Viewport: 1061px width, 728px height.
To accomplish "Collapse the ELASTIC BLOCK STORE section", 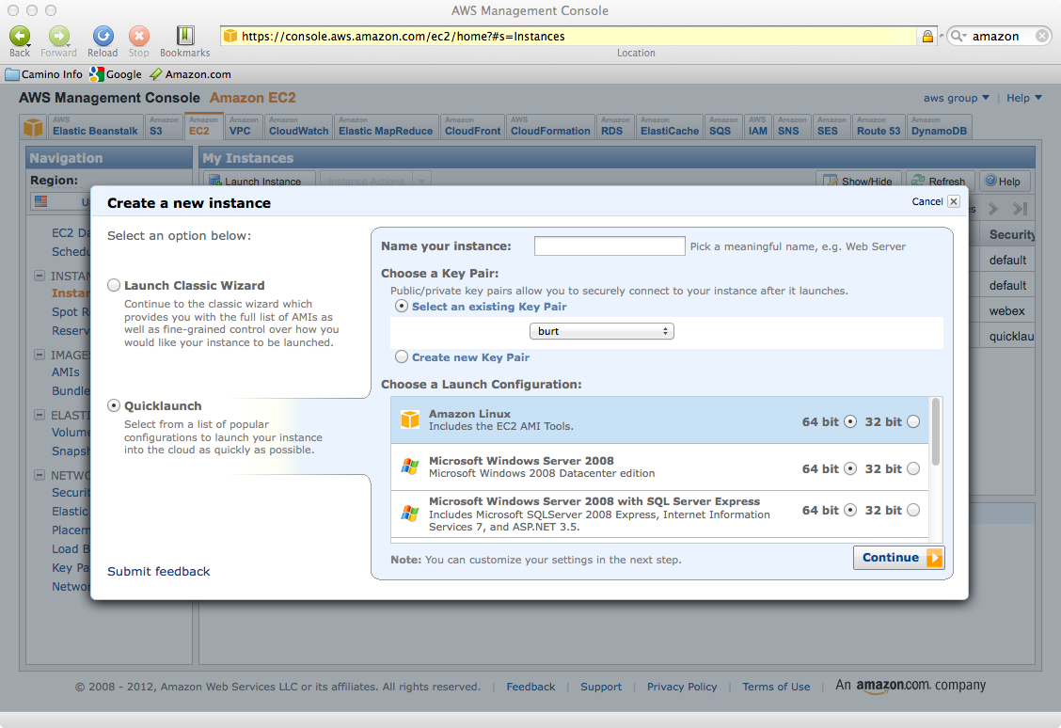I will pos(40,415).
